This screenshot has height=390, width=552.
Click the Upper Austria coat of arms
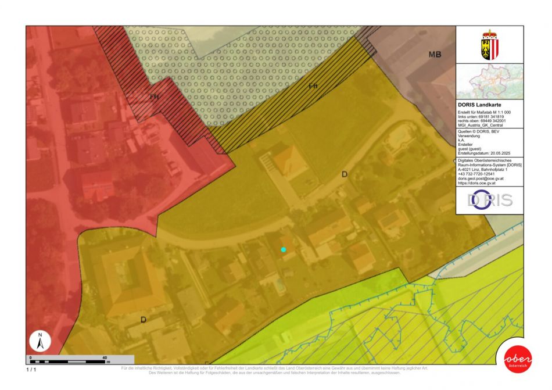[x=490, y=45]
